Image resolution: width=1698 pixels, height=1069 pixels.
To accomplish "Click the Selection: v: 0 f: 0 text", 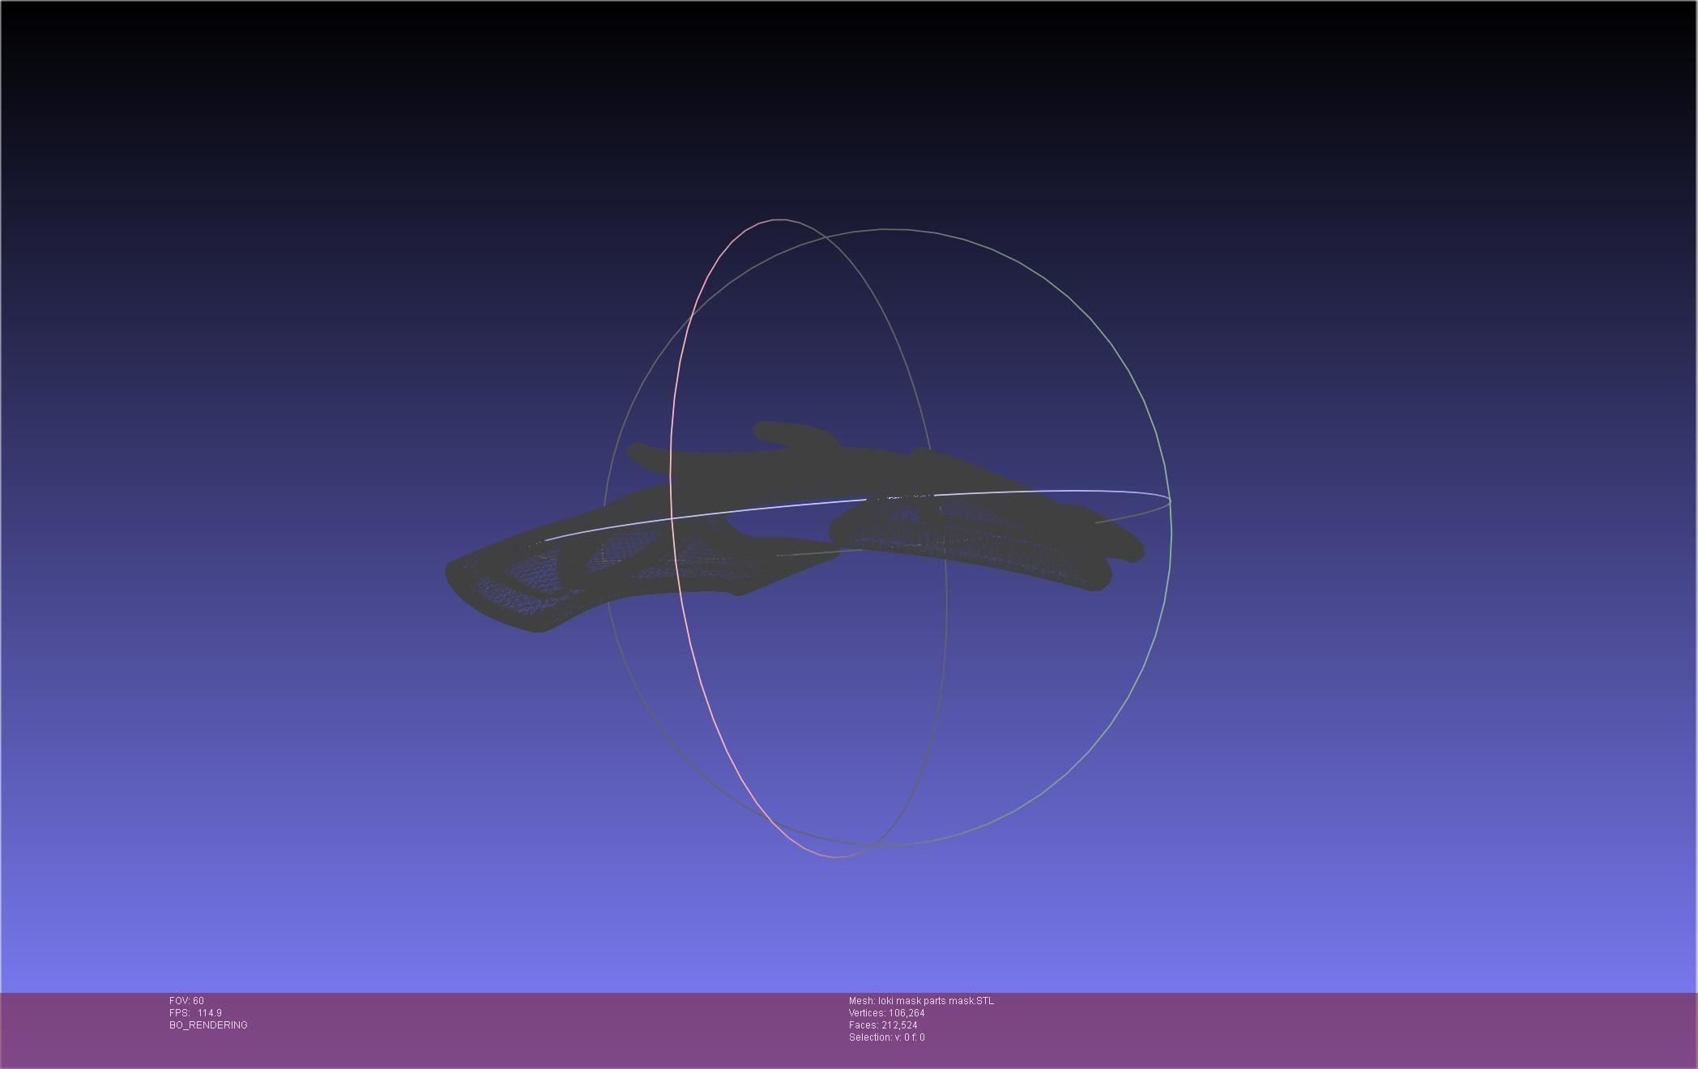I will (x=886, y=1037).
